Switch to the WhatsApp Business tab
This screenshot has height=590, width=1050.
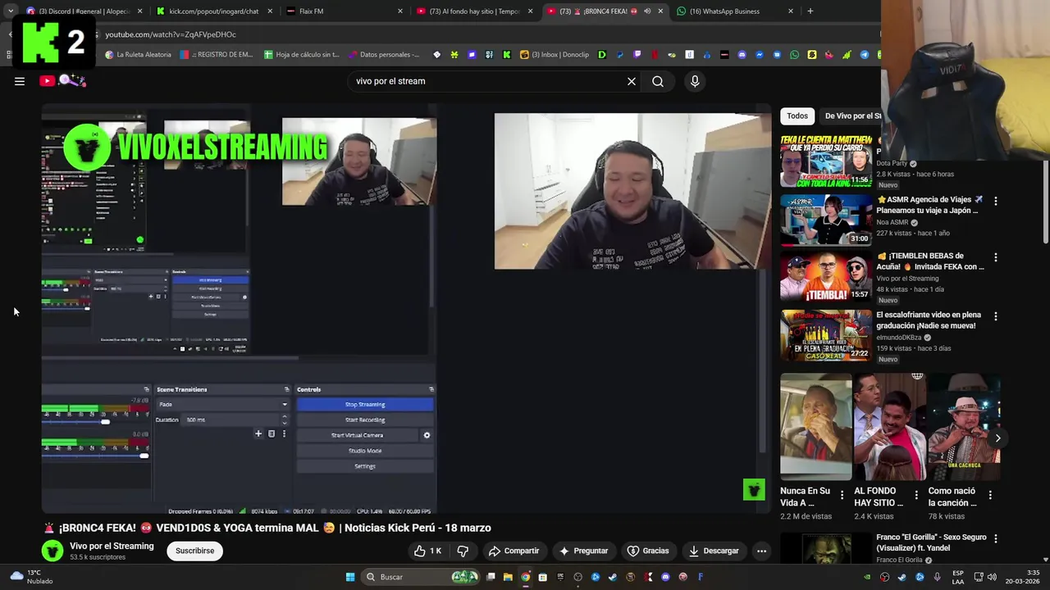point(735,11)
